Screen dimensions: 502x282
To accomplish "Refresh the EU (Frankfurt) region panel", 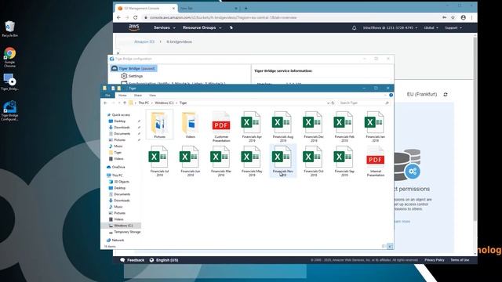I will (x=446, y=94).
